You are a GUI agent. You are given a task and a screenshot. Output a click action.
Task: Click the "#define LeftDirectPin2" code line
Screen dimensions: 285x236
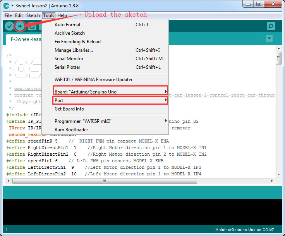pos(104,174)
